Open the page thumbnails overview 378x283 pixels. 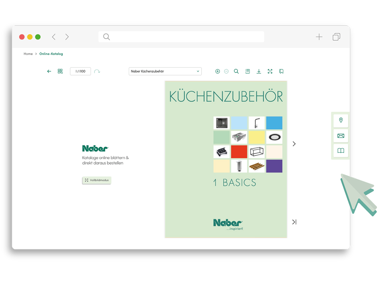60,71
